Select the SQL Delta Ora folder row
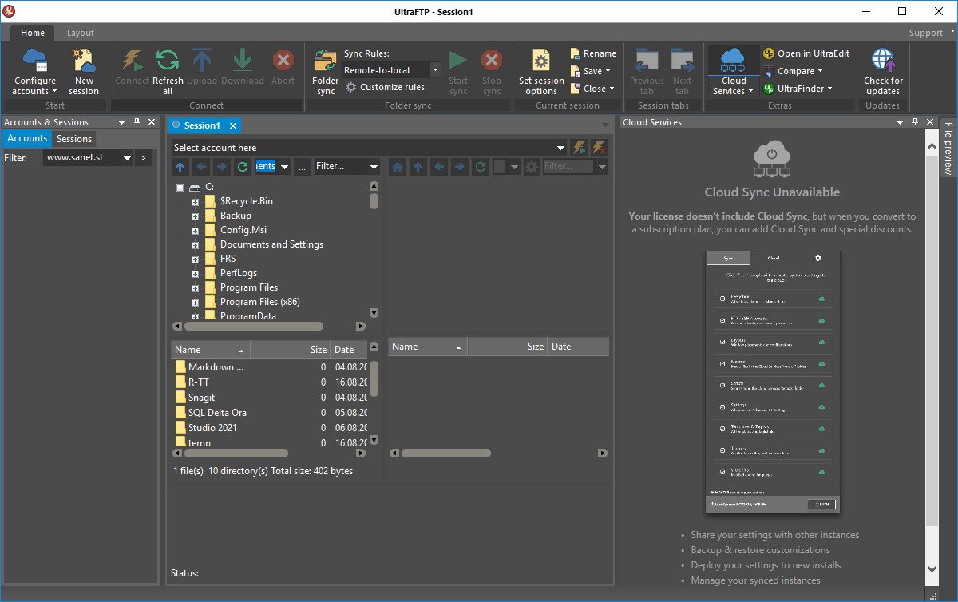Image resolution: width=958 pixels, height=602 pixels. click(270, 413)
